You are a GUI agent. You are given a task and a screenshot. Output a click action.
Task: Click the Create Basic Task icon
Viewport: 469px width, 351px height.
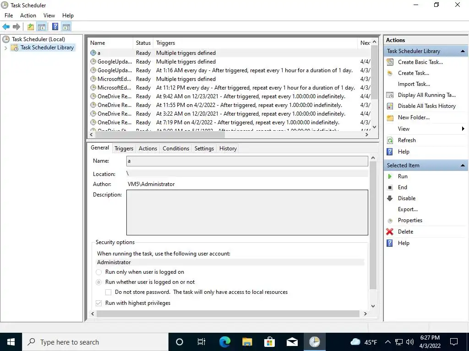(390, 62)
